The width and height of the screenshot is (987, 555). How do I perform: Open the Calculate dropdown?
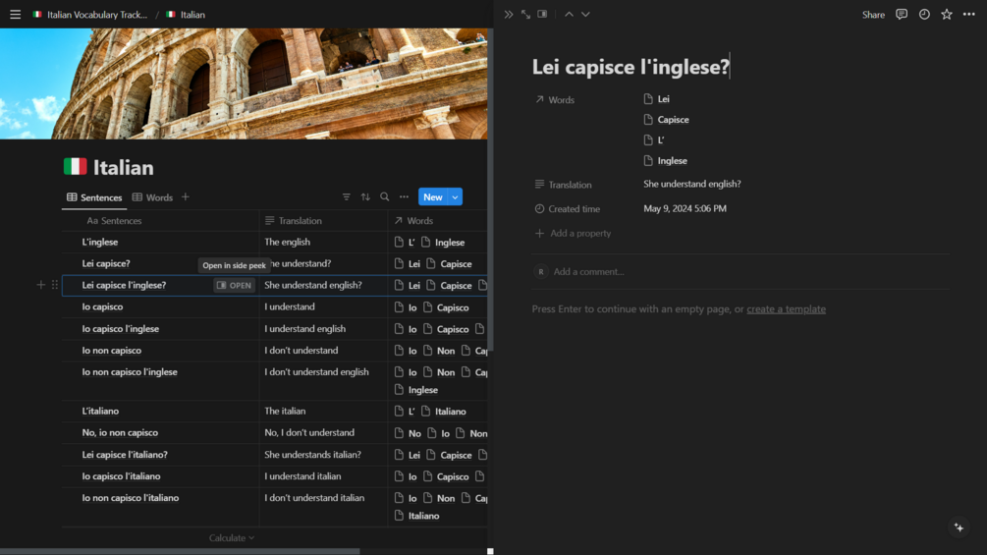click(x=232, y=538)
